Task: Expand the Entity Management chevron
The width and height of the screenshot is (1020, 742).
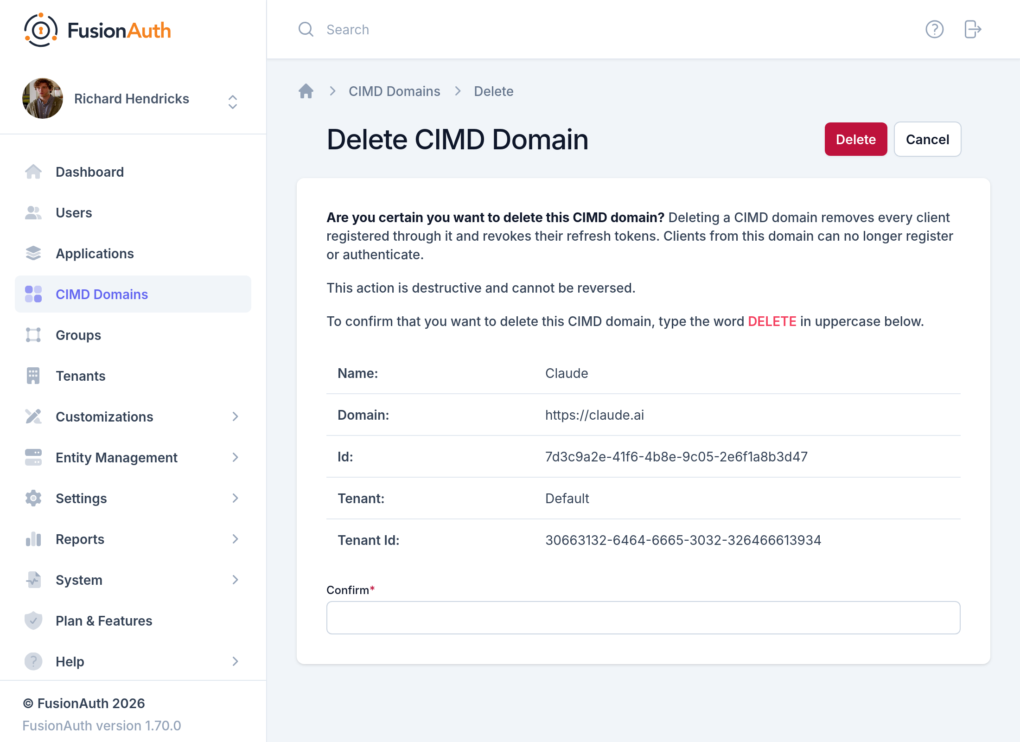Action: pyautogui.click(x=236, y=457)
